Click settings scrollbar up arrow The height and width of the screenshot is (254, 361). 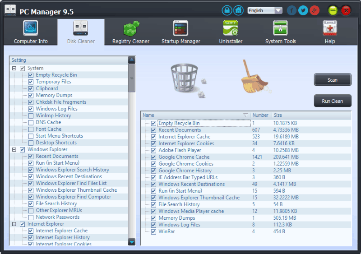pyautogui.click(x=132, y=60)
